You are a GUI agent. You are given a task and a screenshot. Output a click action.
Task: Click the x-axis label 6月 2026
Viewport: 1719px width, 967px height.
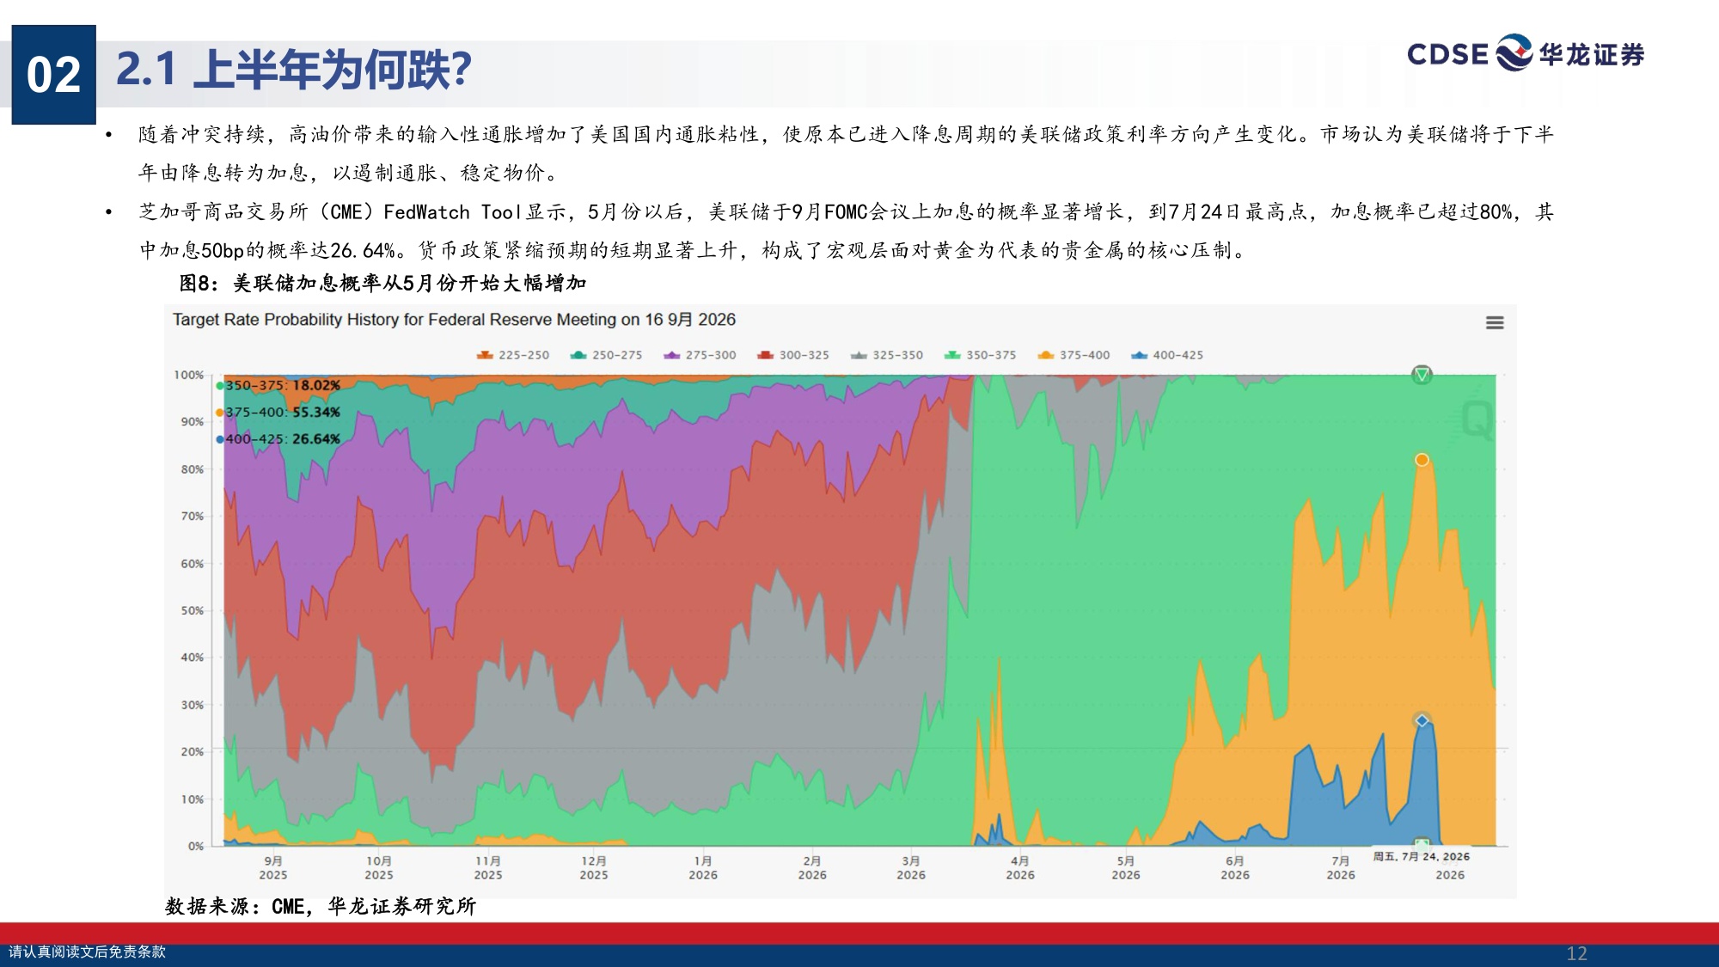(x=1235, y=867)
